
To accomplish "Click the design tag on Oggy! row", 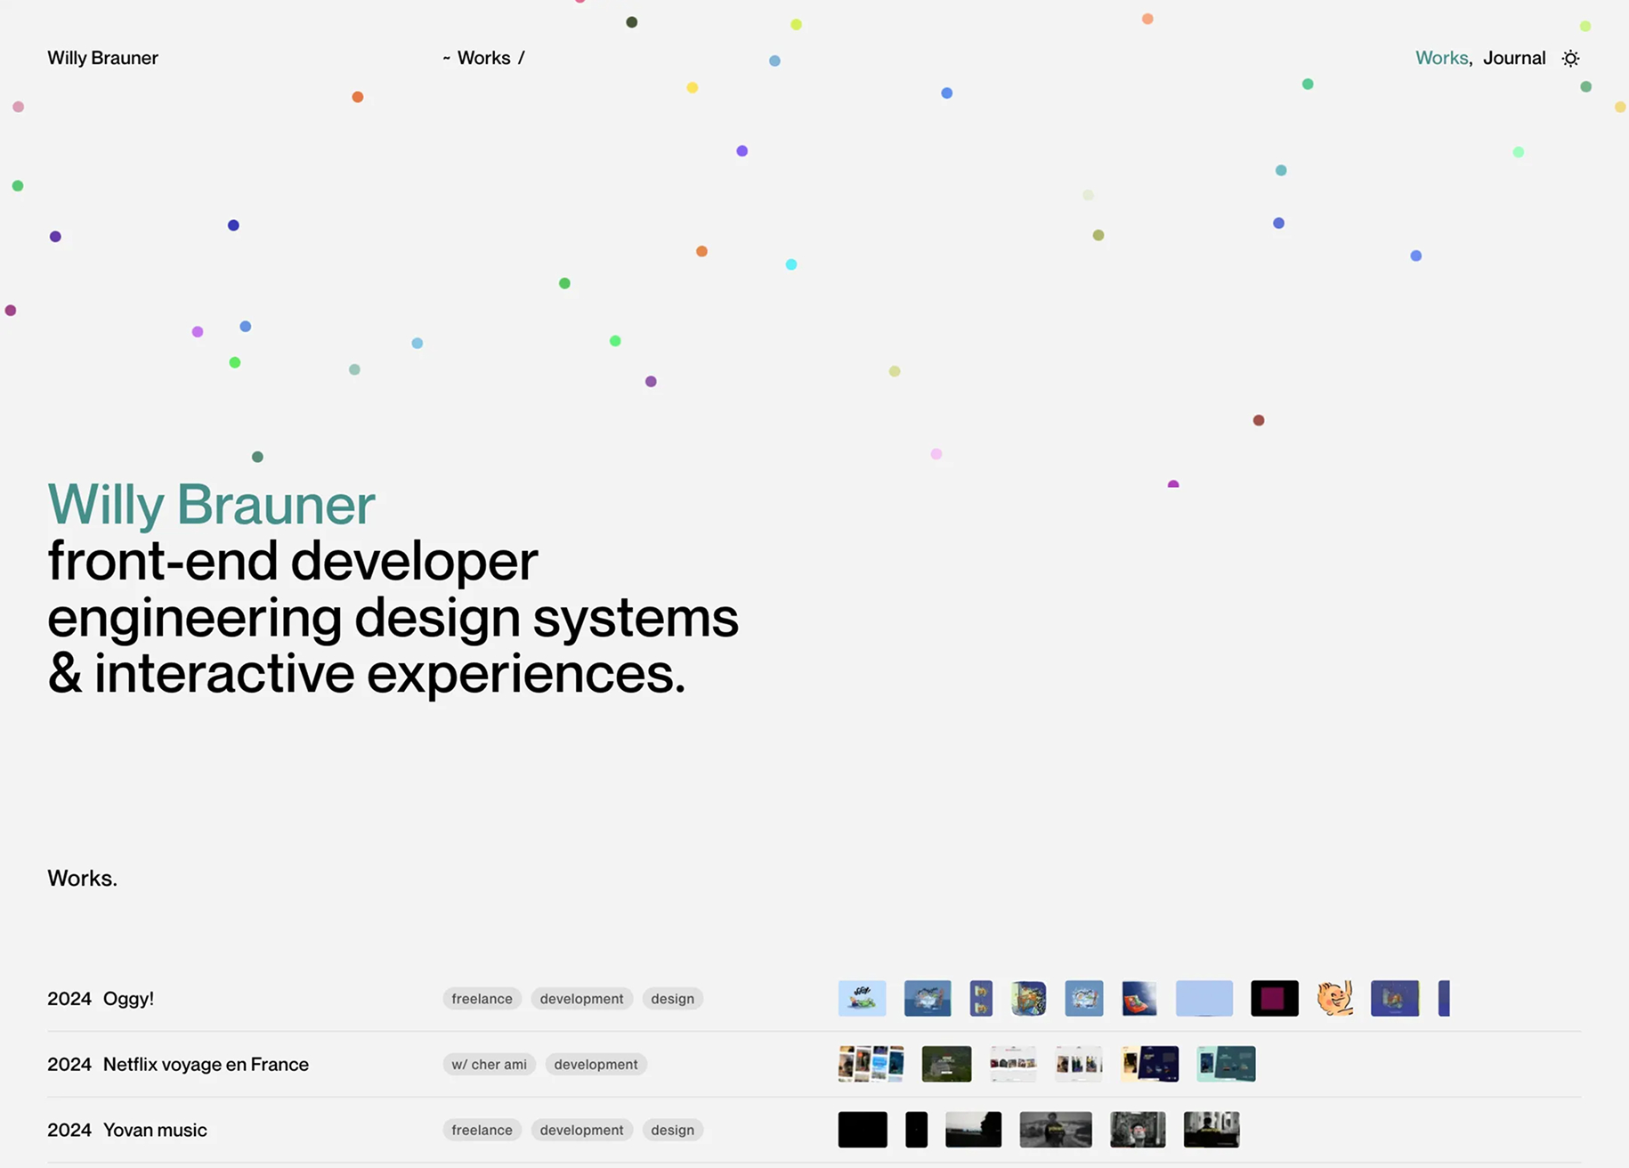I will click(x=672, y=999).
